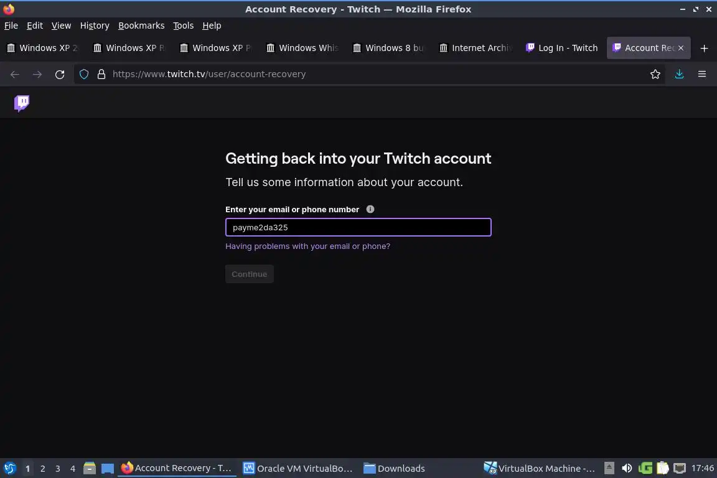Click the show desktop taskbar icon
This screenshot has height=478, width=717.
108,469
